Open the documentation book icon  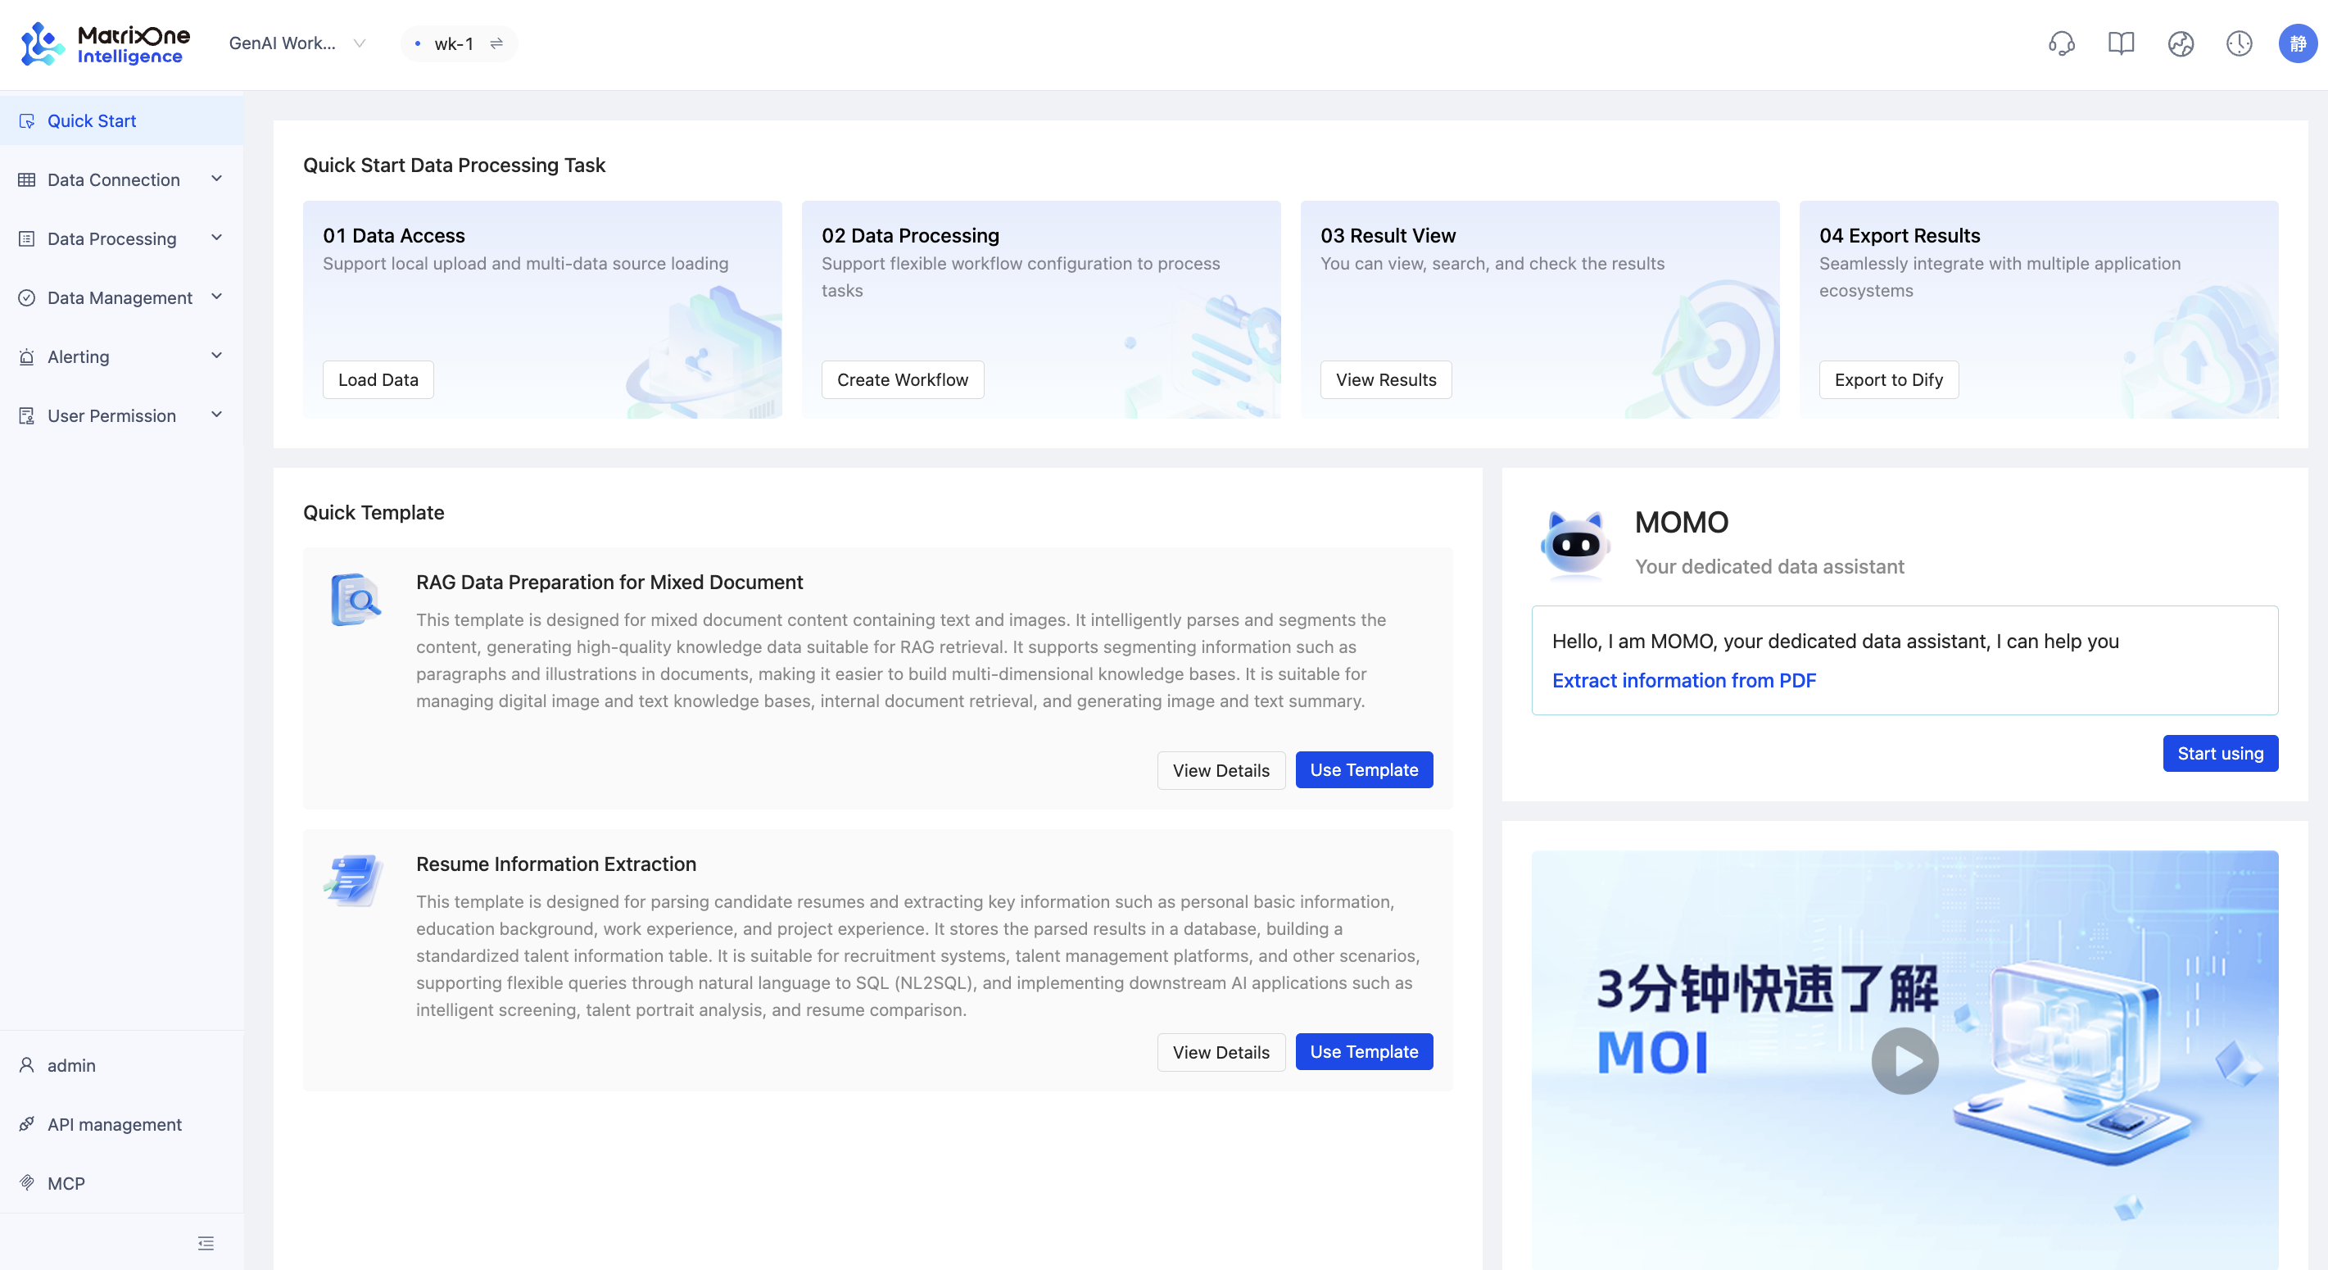[x=2120, y=43]
